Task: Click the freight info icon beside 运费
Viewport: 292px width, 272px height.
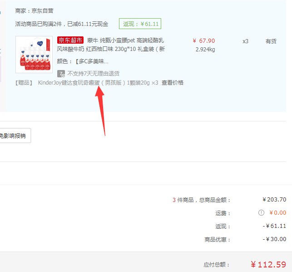Action: [x=261, y=213]
